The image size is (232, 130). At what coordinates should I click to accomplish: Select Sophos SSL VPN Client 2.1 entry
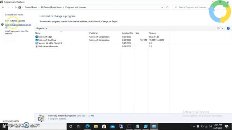(50, 43)
